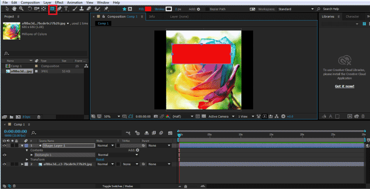Click Toggle Switches / Modes button
The height and width of the screenshot is (189, 370).
tap(117, 186)
